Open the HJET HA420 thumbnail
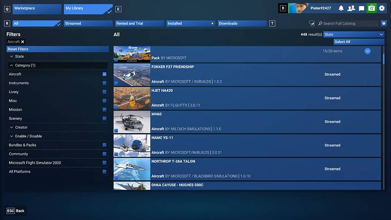 click(132, 98)
